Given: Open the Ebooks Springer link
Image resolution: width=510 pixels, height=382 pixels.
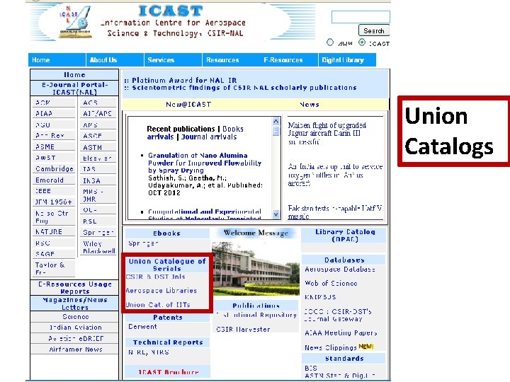Looking at the screenshot, I should pos(143,243).
